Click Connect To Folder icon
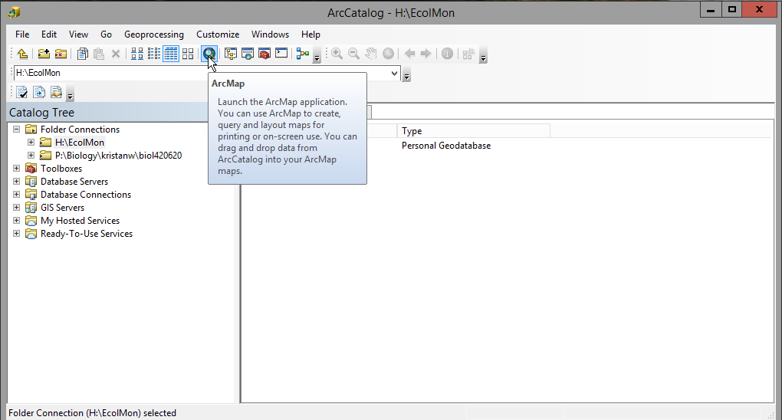The height and width of the screenshot is (420, 782). pyautogui.click(x=44, y=54)
